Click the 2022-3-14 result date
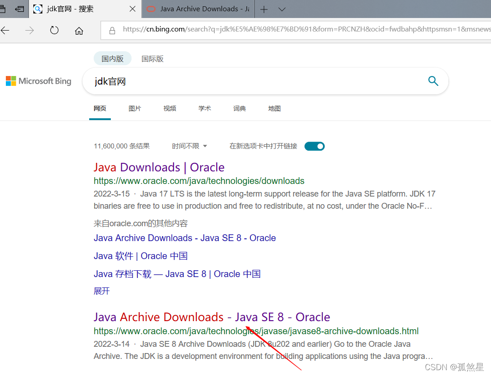491x376 pixels. pyautogui.click(x=112, y=344)
